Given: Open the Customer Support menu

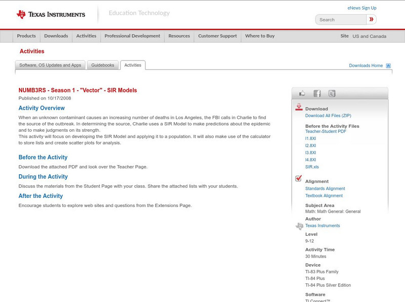Looking at the screenshot, I should (218, 36).
